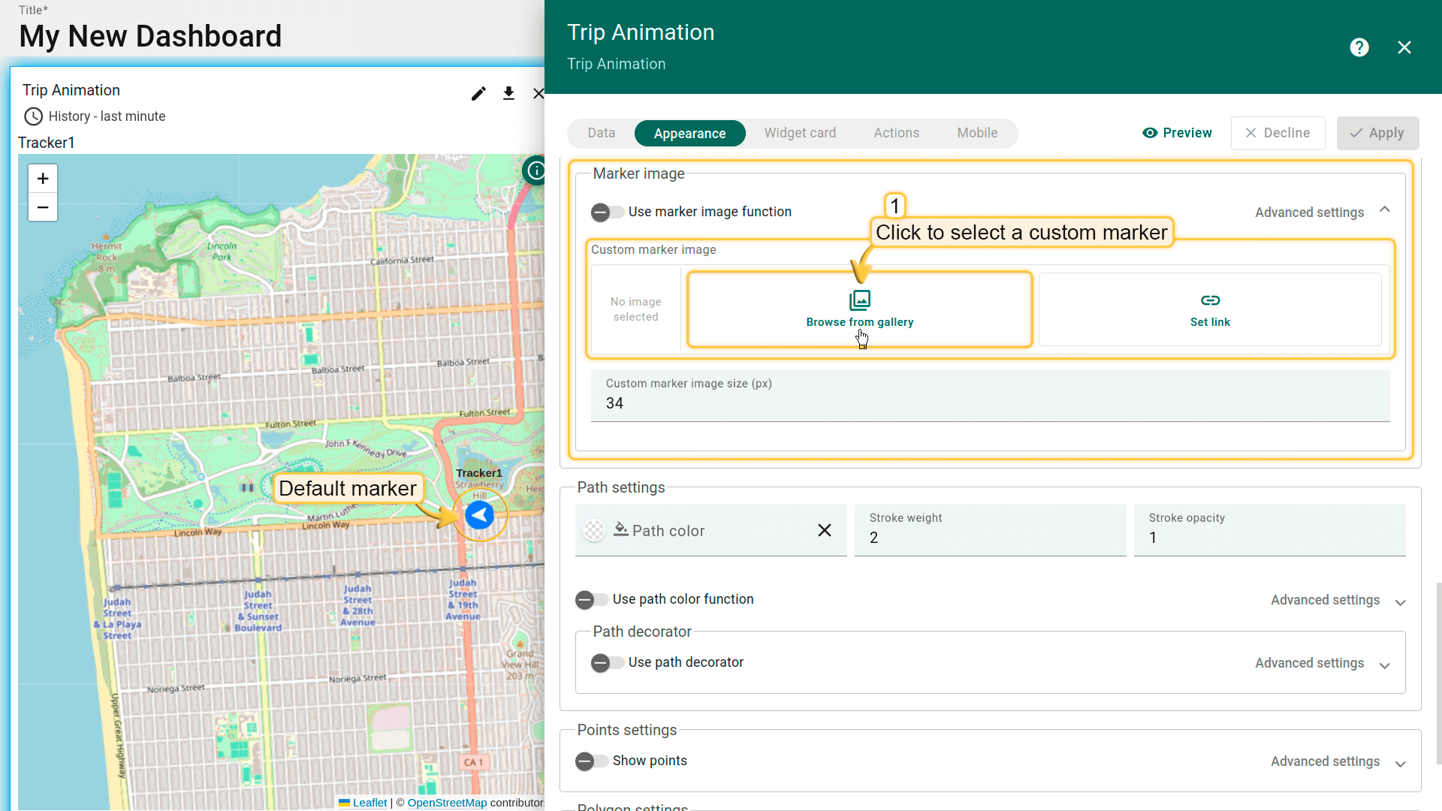Zoom out on the map

coord(43,207)
